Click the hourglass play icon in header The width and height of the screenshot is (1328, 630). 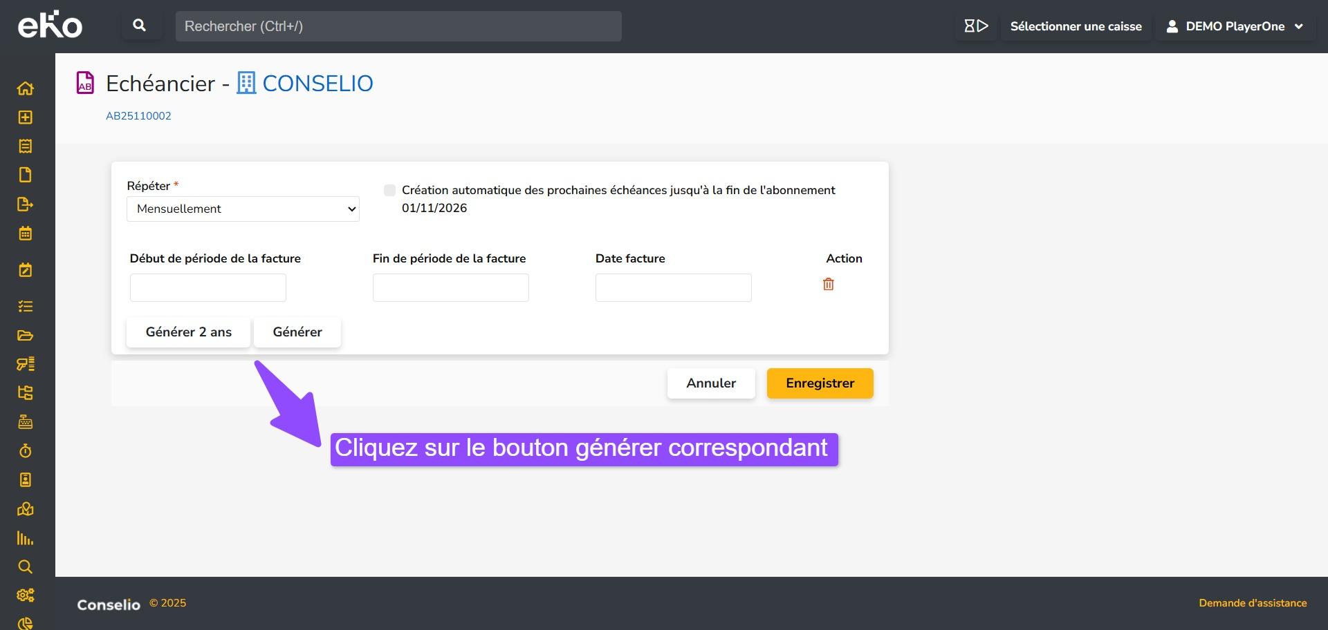[x=976, y=26]
